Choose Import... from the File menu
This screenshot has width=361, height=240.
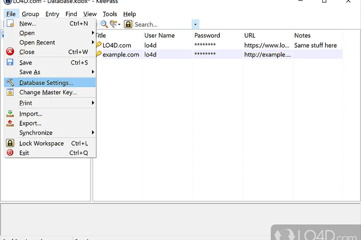tap(50, 113)
